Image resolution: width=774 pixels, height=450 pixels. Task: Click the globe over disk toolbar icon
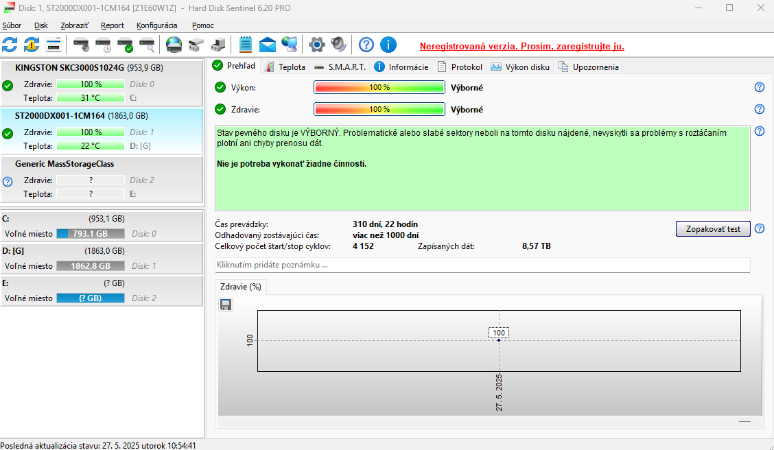click(x=174, y=45)
